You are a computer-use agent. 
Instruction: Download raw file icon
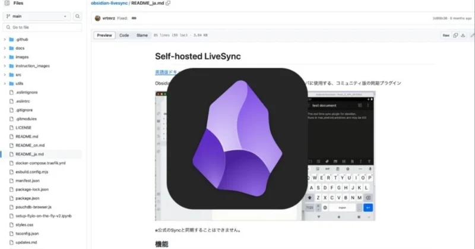click(463, 35)
